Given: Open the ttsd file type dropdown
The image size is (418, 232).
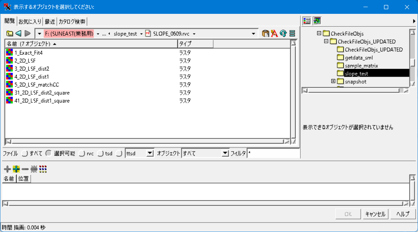Looking at the screenshot, I should point(150,154).
